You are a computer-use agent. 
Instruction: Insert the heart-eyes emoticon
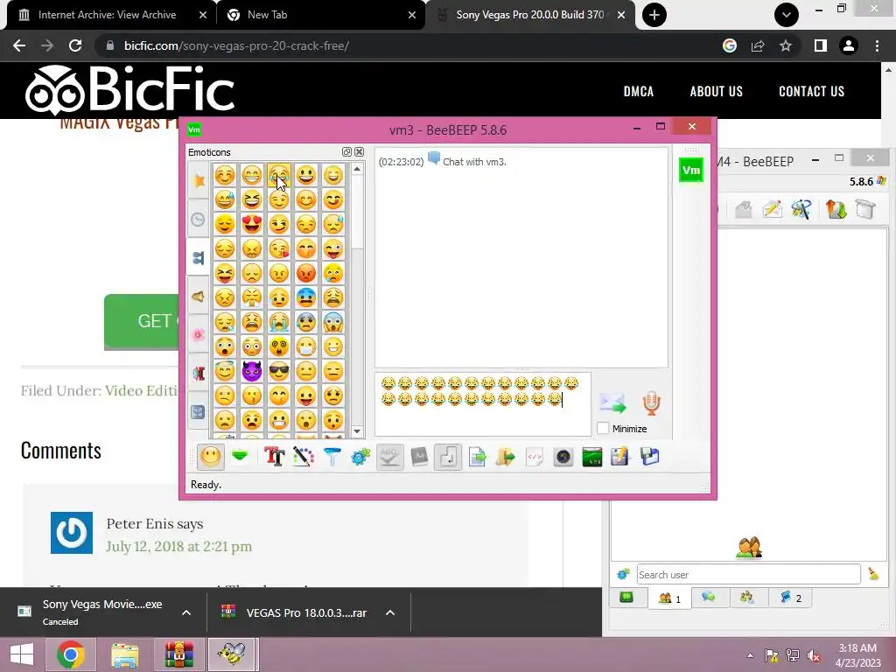252,223
